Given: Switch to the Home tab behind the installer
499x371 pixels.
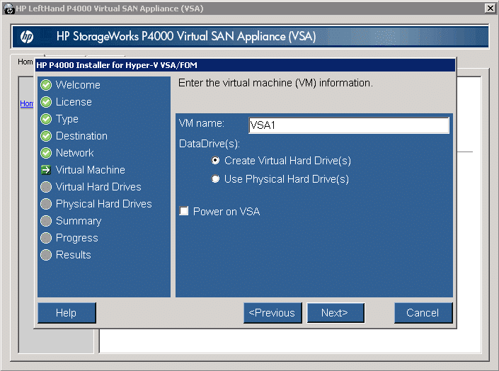Looking at the screenshot, I should [x=25, y=62].
